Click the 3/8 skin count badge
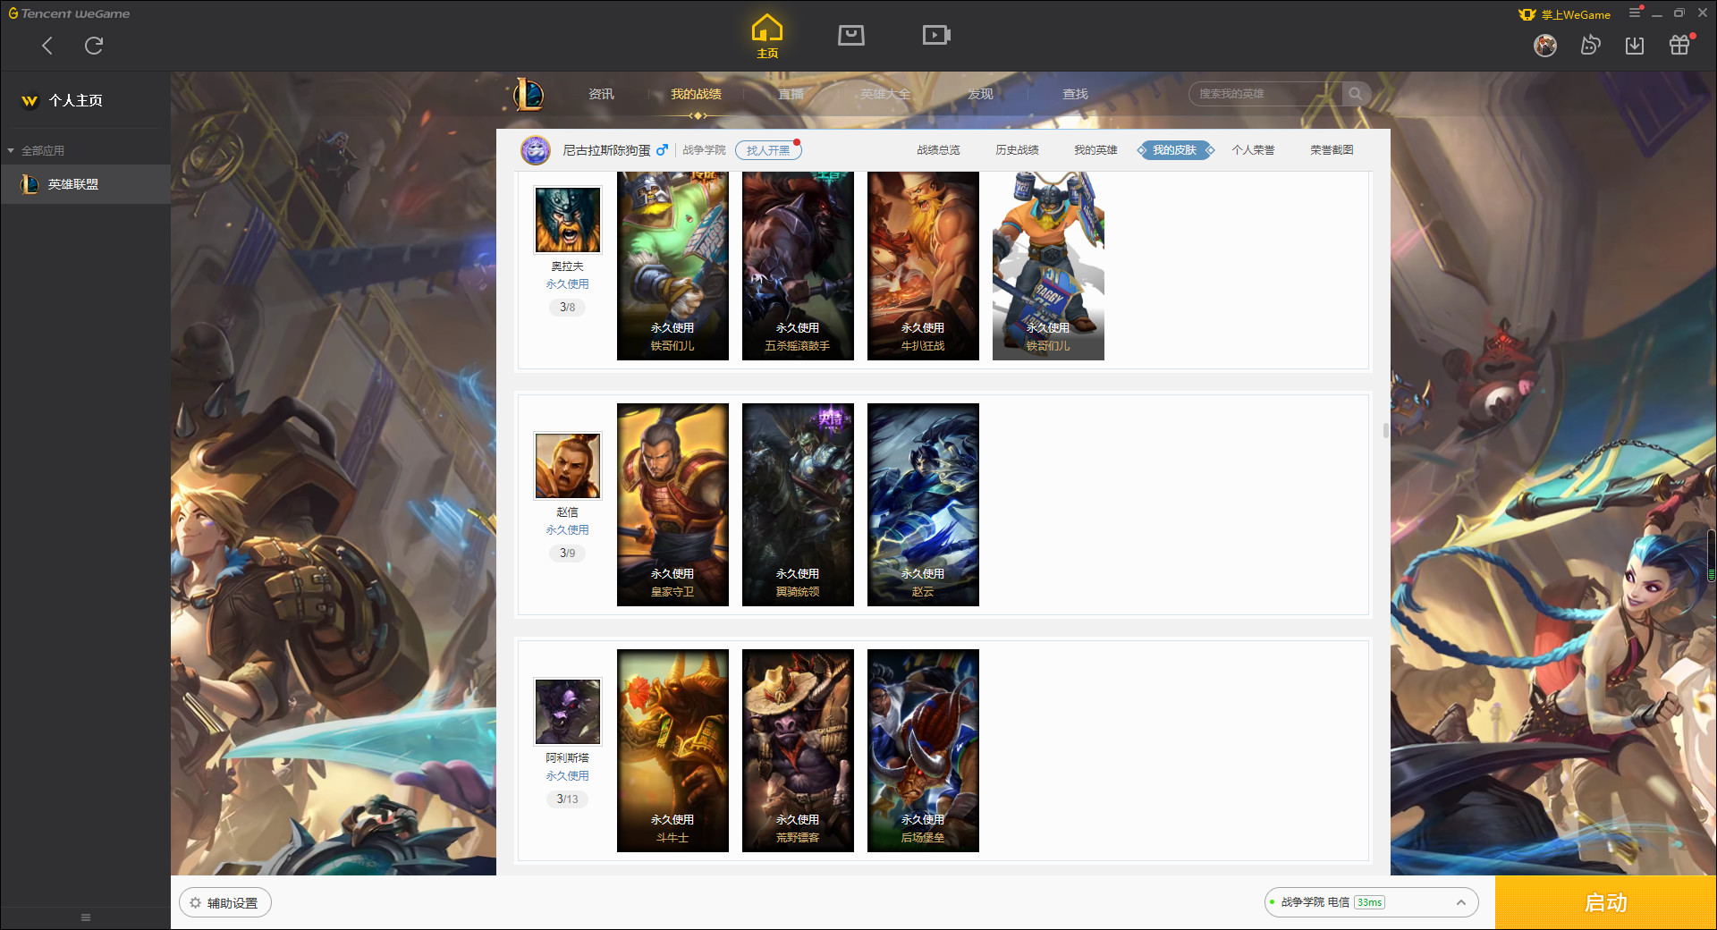Screen dimensions: 1717x930 tap(568, 307)
